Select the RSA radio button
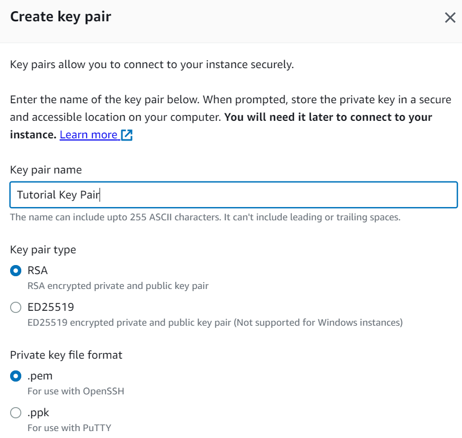Screen dimensions: 462x438 16,270
